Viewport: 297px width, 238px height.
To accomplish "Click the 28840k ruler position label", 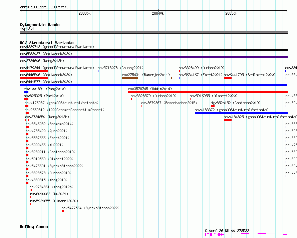I will click(158, 13).
